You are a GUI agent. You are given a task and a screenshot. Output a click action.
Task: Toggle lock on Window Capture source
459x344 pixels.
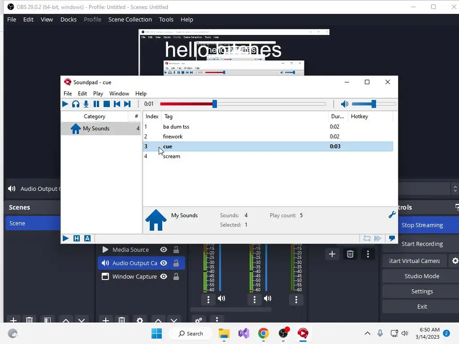[176, 276]
